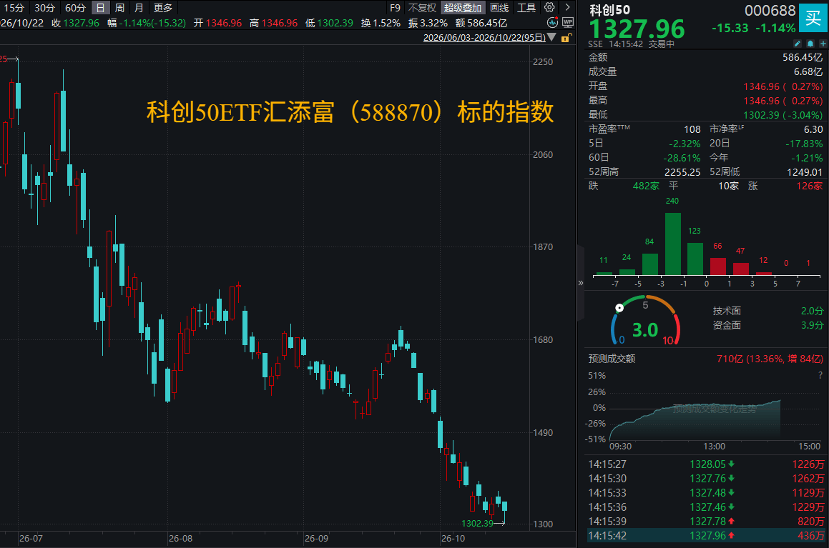The image size is (829, 548).
Task: Open the 工具 tools menu
Action: [x=526, y=8]
